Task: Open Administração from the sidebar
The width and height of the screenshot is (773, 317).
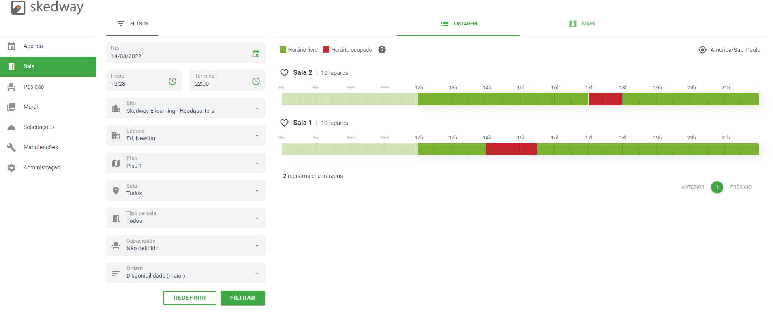Action: 41,167
